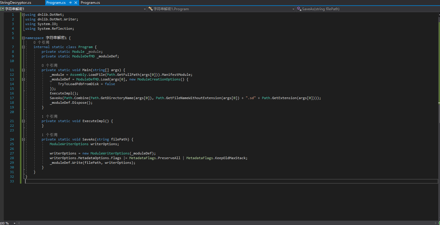Collapse the namespace 字符串解密1 block
The height and width of the screenshot is (225, 440).
tap(23, 38)
